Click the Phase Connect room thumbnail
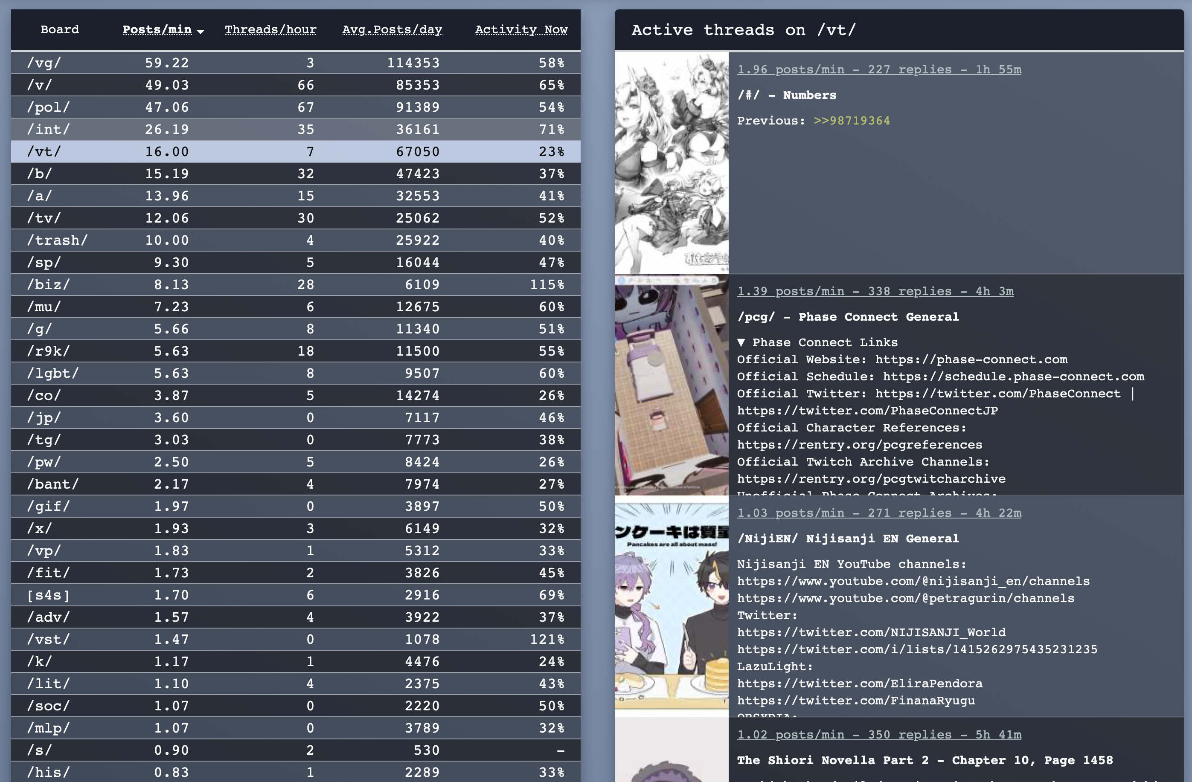This screenshot has height=782, width=1192. click(671, 385)
